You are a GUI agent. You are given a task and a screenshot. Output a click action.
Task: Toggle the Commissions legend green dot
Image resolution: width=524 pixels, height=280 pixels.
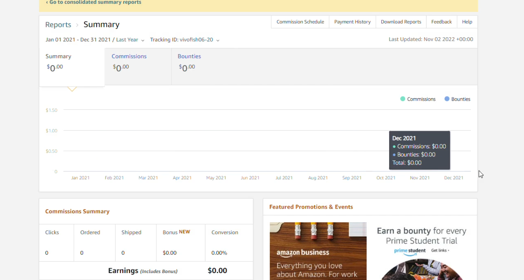point(403,99)
